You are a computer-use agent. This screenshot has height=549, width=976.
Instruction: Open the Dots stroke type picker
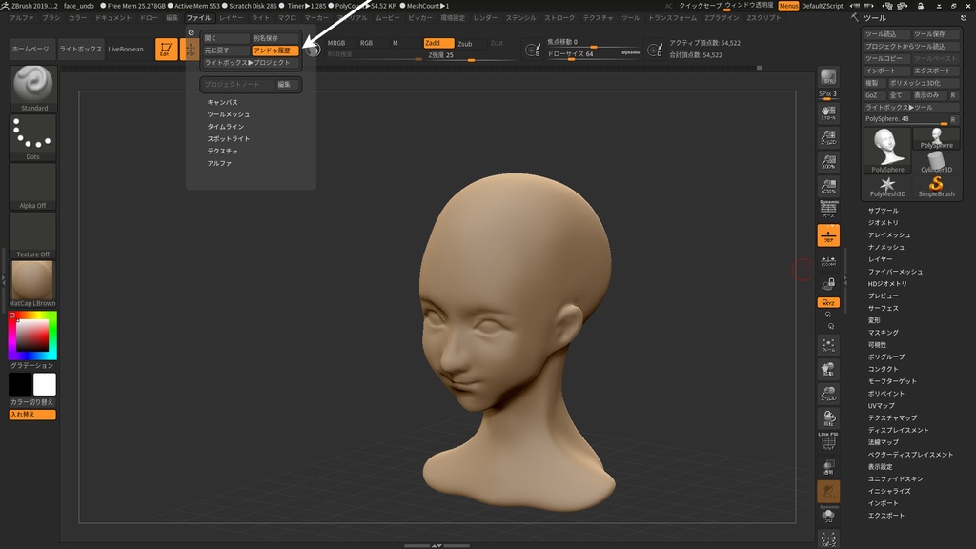[x=33, y=137]
